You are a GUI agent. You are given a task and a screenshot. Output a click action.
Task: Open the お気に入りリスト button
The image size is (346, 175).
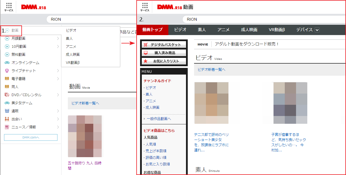pyautogui.click(x=164, y=61)
